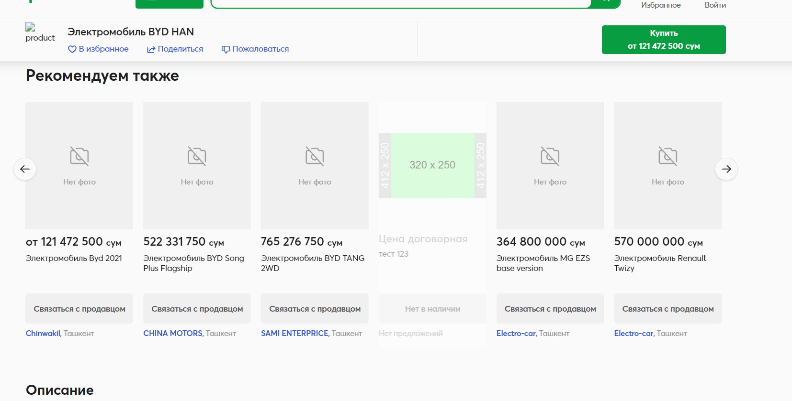Image resolution: width=792 pixels, height=401 pixels.
Task: Click the Нет в наличии button
Action: point(432,309)
